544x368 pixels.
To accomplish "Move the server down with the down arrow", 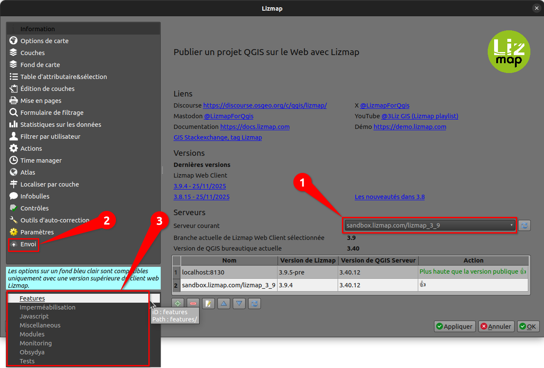I will [x=239, y=303].
